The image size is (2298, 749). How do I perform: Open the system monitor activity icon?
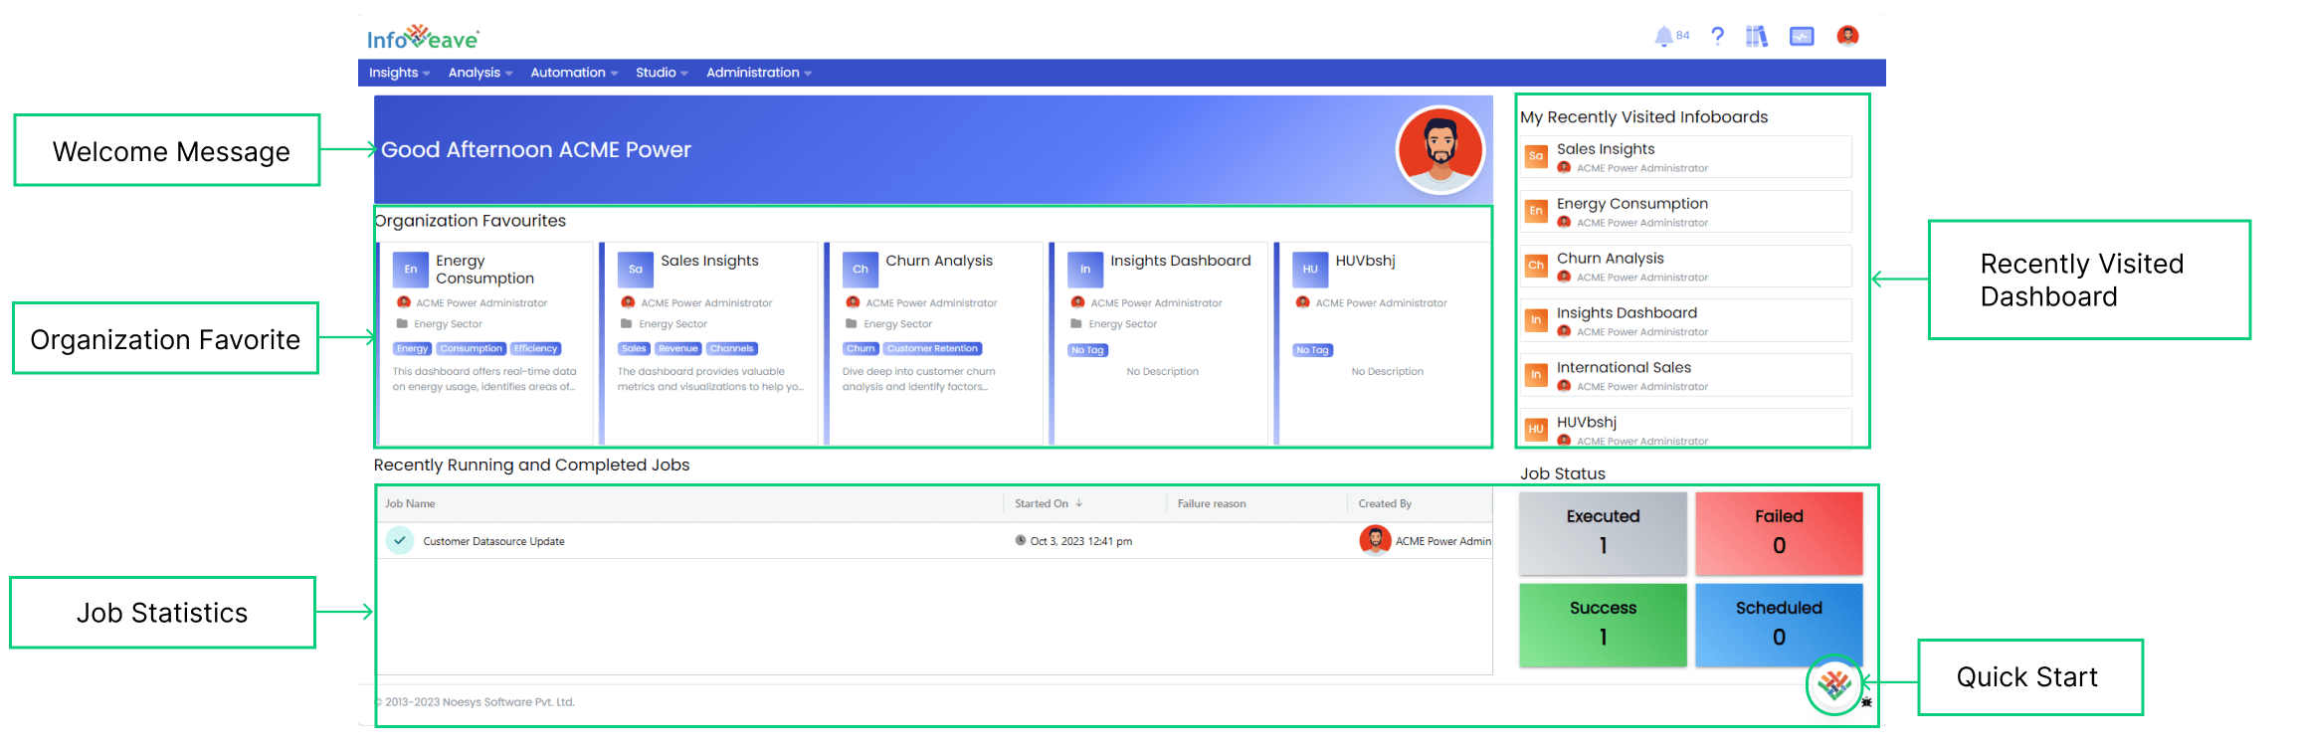tap(1802, 37)
